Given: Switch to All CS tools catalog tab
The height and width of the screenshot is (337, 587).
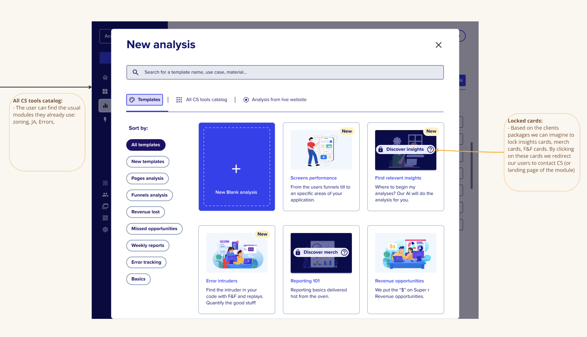Looking at the screenshot, I should tap(202, 100).
